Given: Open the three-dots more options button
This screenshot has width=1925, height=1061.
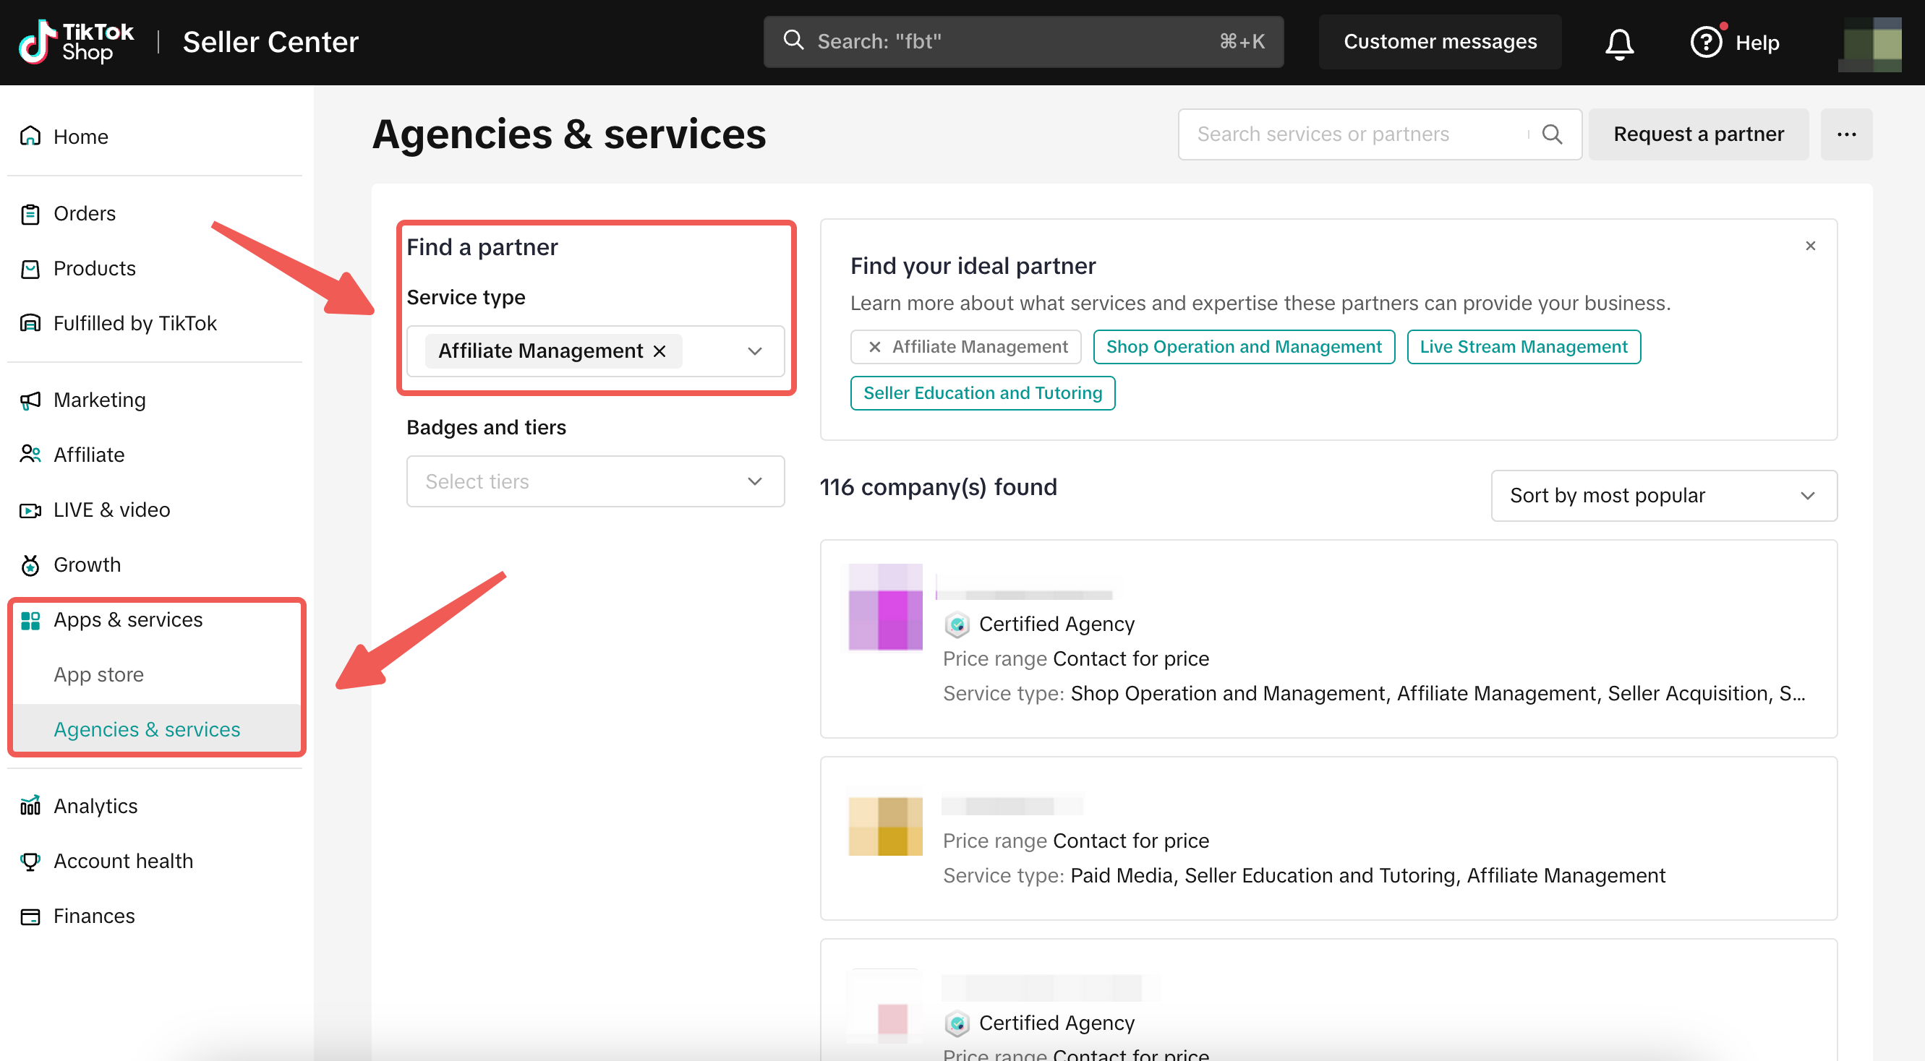Looking at the screenshot, I should coord(1845,134).
